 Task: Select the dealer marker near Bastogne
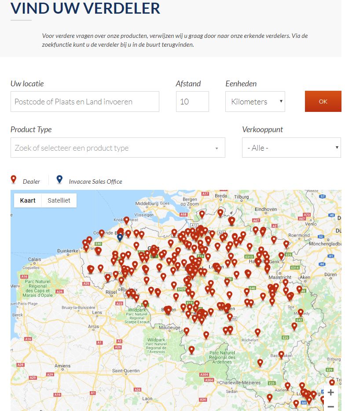[x=281, y=354]
